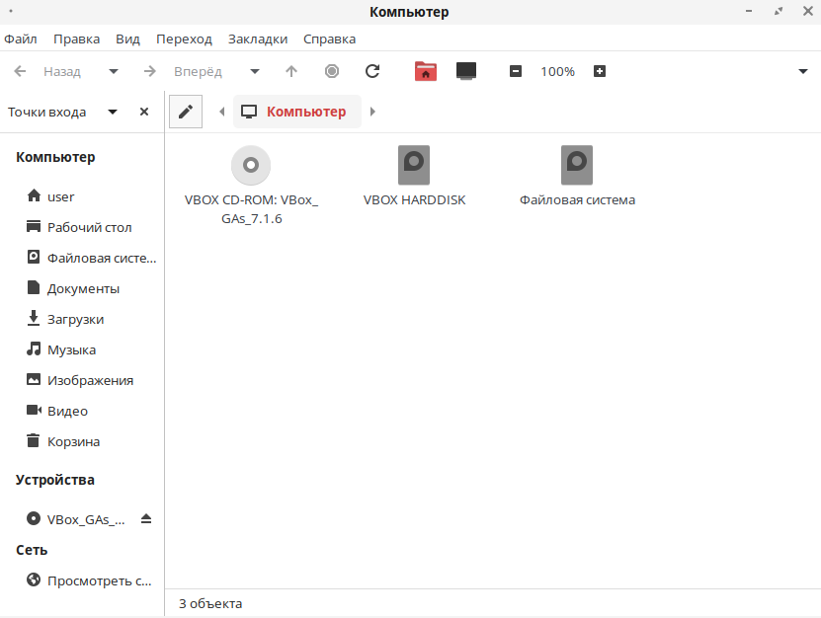
Task: Click the reload button in toolbar
Action: click(x=372, y=71)
